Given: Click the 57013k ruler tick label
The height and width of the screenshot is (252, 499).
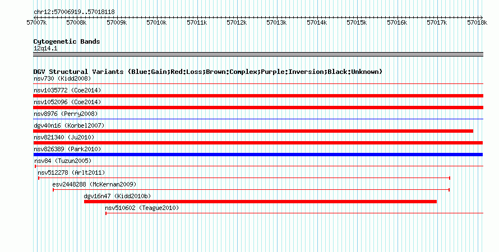Looking at the screenshot, I should [x=276, y=23].
